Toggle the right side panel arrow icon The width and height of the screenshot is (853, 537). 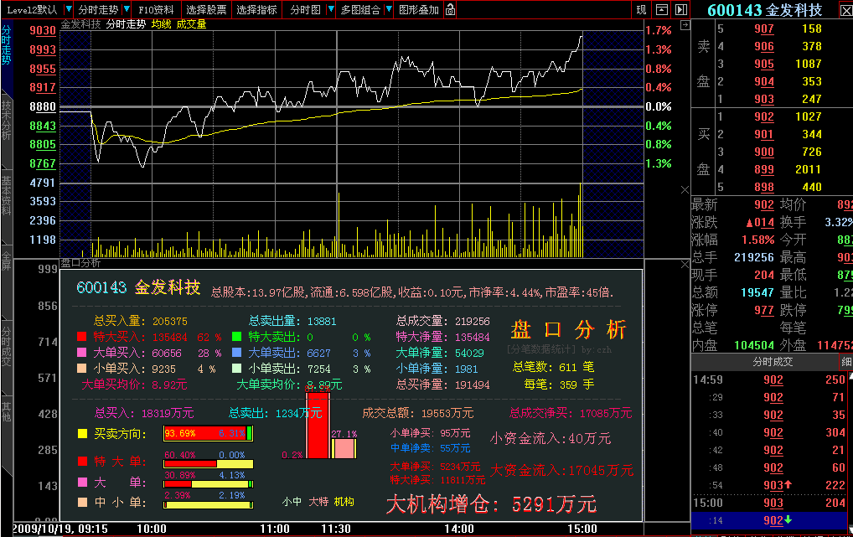(681, 10)
